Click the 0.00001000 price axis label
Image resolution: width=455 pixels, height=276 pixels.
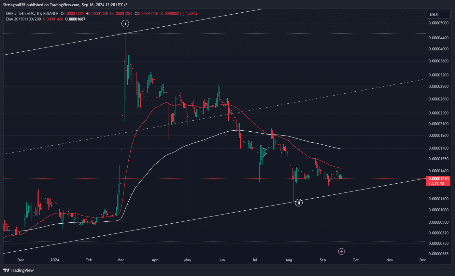click(439, 210)
